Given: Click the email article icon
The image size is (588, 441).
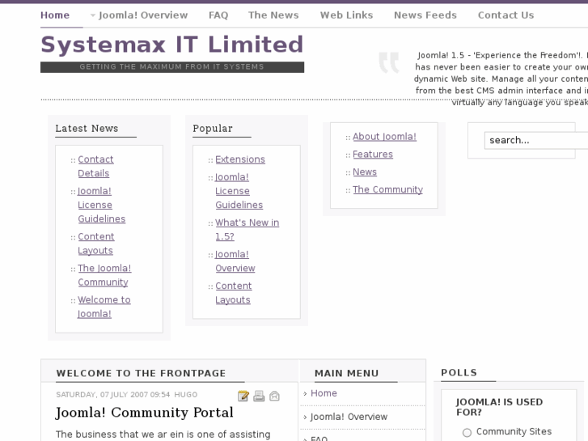Looking at the screenshot, I should [274, 396].
